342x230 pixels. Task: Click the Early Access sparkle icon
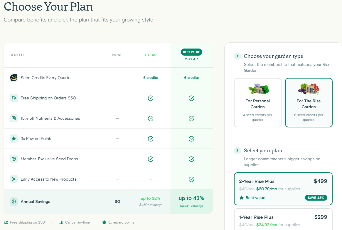[x=14, y=179]
